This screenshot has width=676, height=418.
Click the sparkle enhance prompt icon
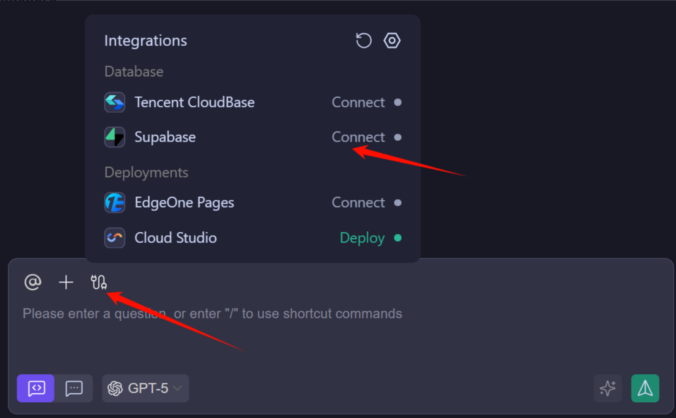[x=608, y=388]
